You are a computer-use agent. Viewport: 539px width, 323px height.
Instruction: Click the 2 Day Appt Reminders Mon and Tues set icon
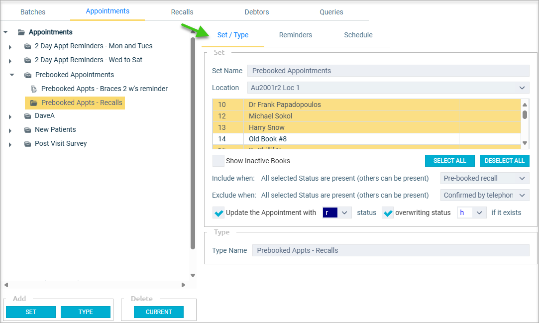coord(27,46)
